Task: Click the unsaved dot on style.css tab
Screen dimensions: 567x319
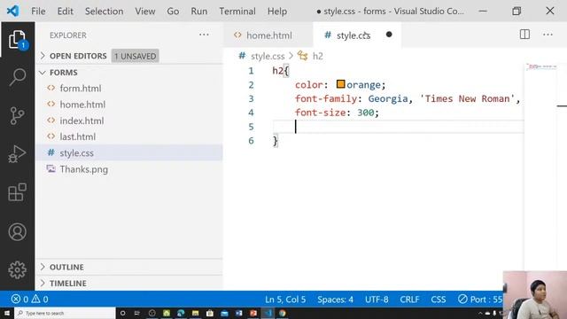Action: pyautogui.click(x=389, y=35)
